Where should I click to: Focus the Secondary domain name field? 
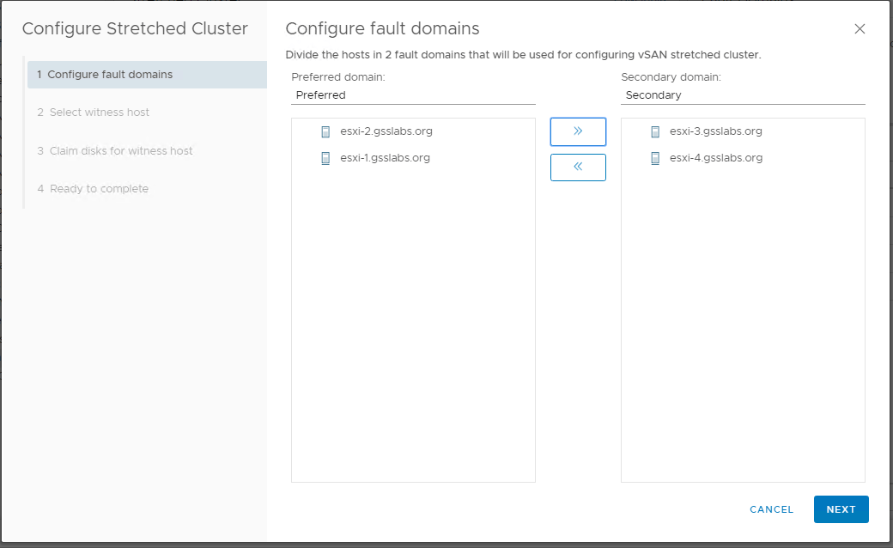pos(743,95)
